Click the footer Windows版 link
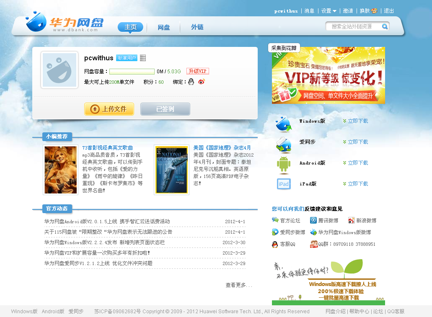This screenshot has width=432, height=317. point(24,312)
